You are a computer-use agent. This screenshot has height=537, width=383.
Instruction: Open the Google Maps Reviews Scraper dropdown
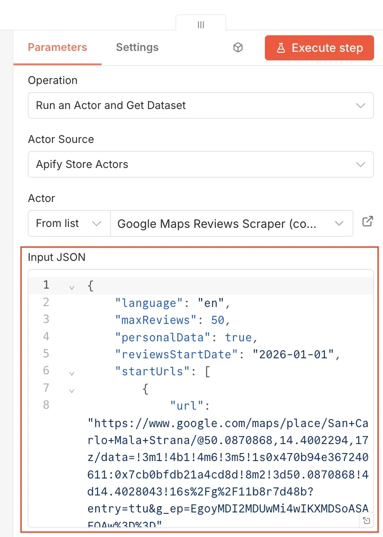pyautogui.click(x=231, y=223)
